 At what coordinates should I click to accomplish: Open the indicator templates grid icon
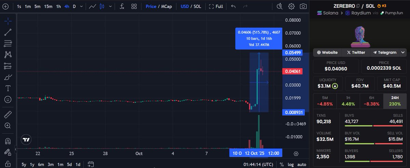pyautogui.click(x=134, y=6)
